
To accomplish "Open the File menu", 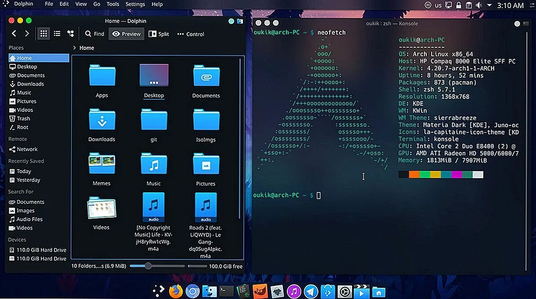I will [49, 4].
